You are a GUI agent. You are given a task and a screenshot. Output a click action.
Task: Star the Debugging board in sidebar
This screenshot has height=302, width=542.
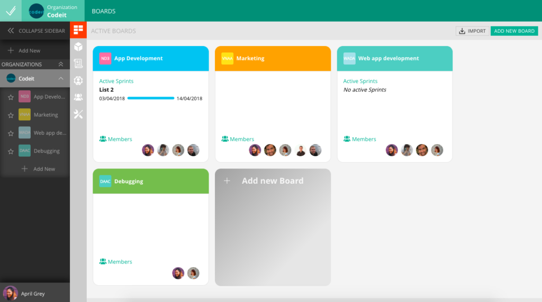pos(10,151)
